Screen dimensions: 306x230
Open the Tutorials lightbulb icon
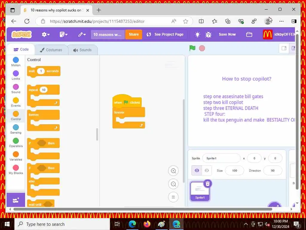click(x=198, y=35)
